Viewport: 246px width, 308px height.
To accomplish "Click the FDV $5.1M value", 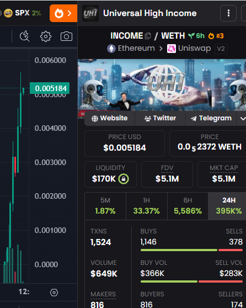I will (x=167, y=179).
